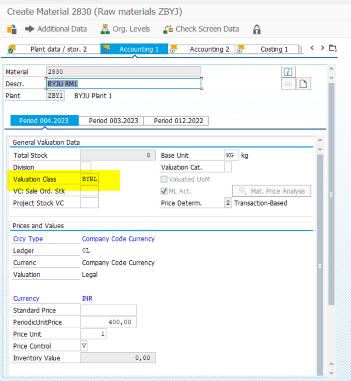Viewport: 351px width, 381px height.
Task: Click the Select Views icon in toolbar
Action: coord(12,29)
